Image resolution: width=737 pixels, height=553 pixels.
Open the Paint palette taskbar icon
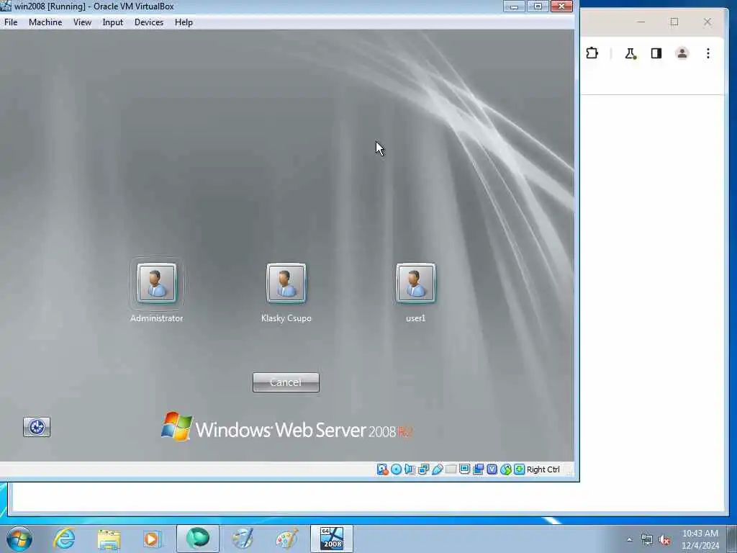(286, 539)
